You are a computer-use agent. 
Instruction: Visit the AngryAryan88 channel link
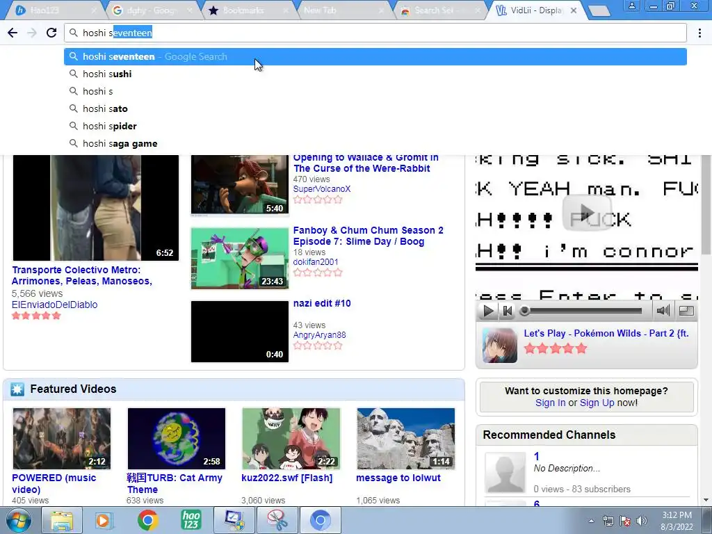(319, 335)
